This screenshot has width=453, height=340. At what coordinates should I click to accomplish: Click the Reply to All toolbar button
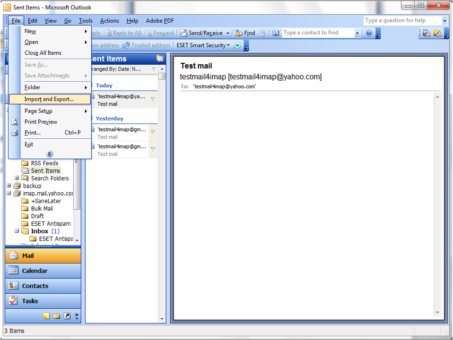tap(123, 33)
